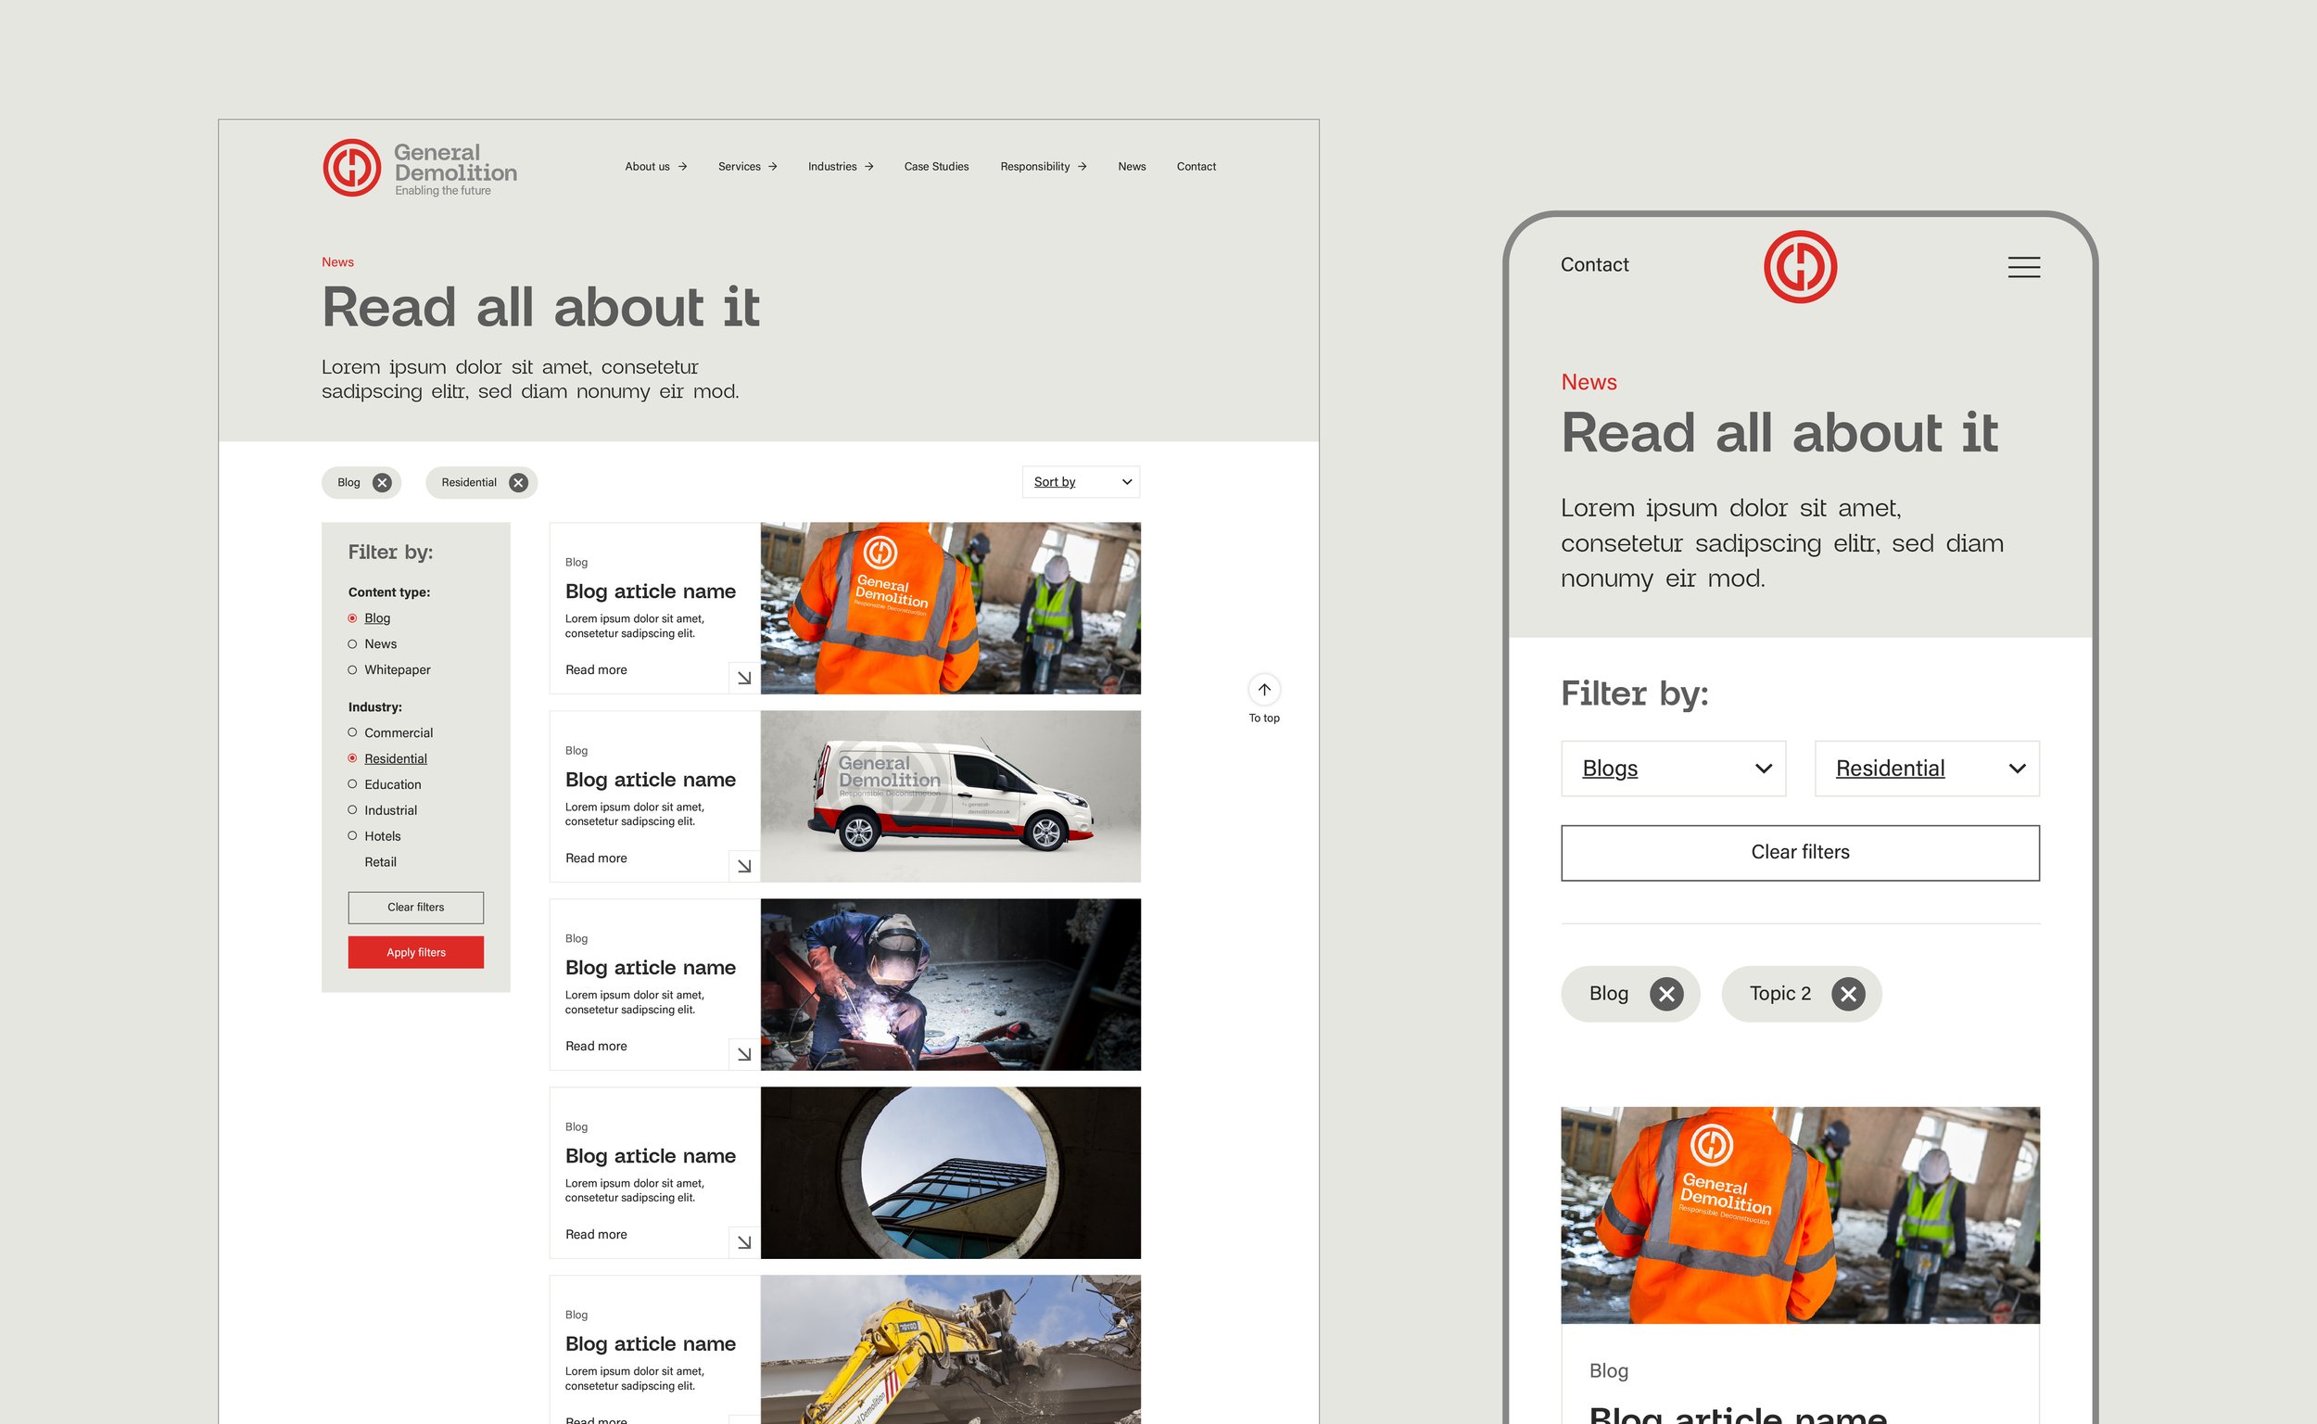
Task: Select the News content type radio
Action: click(x=352, y=644)
